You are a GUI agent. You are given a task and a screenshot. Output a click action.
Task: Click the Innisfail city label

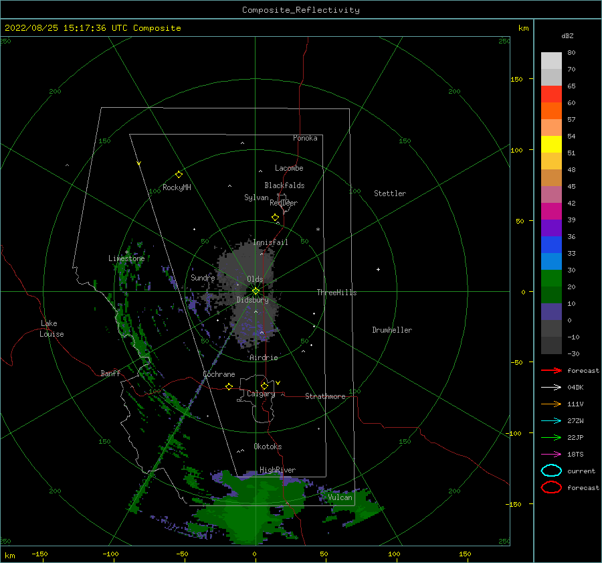pos(271,242)
